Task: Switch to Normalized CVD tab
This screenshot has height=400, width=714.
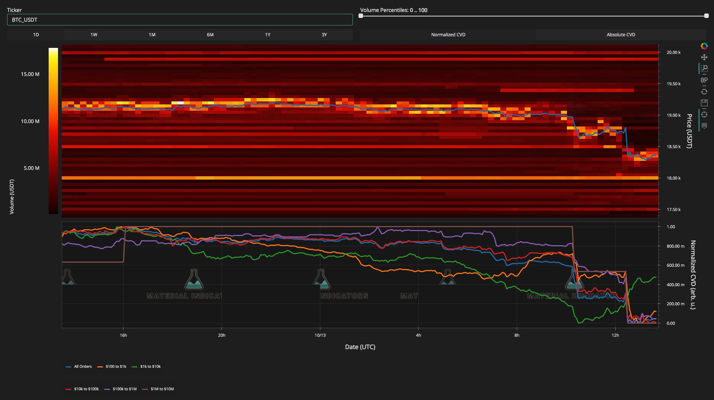Action: (448, 35)
